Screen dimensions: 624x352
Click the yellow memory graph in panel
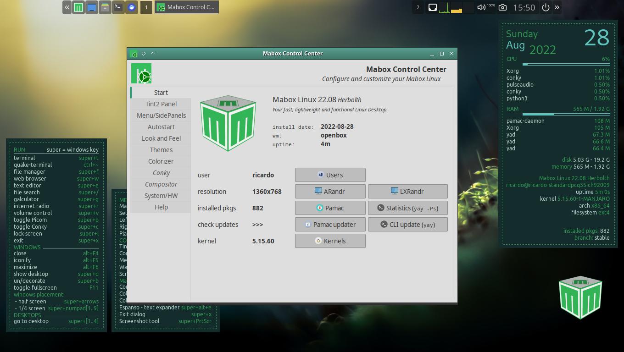pyautogui.click(x=457, y=7)
